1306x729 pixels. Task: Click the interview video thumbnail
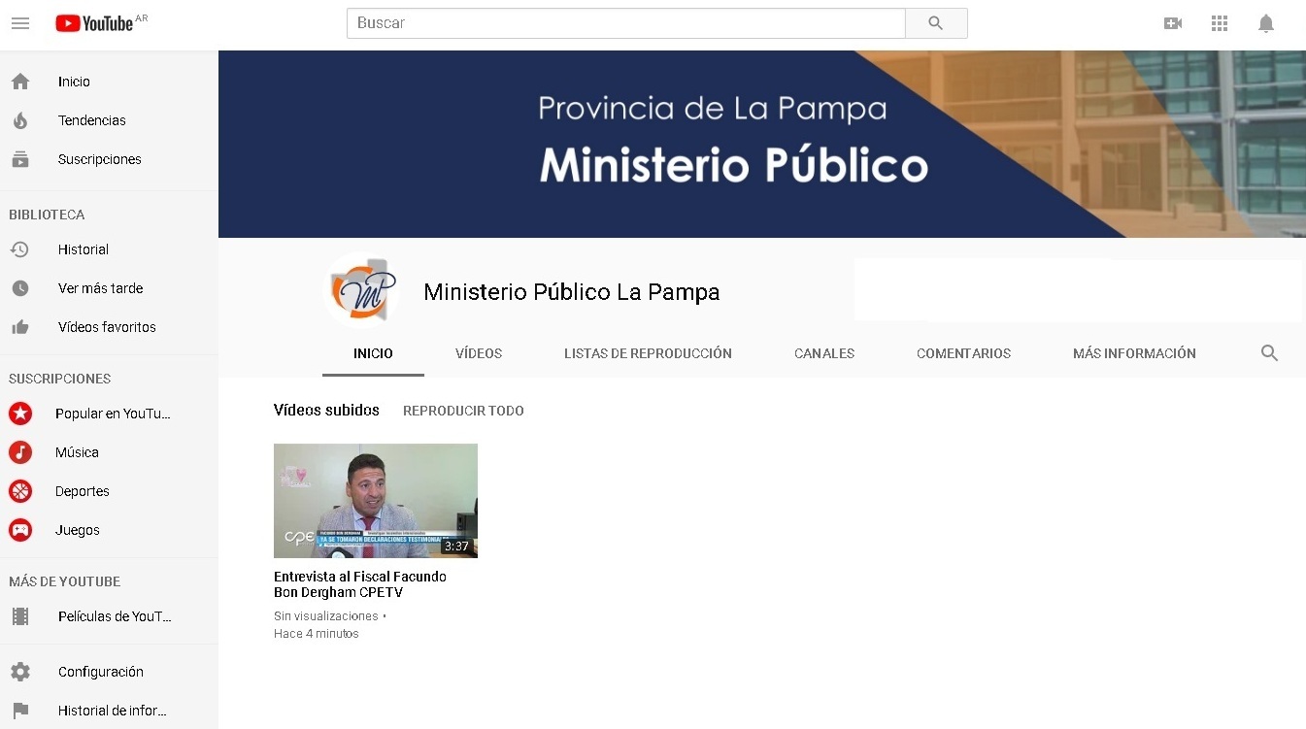tap(375, 500)
